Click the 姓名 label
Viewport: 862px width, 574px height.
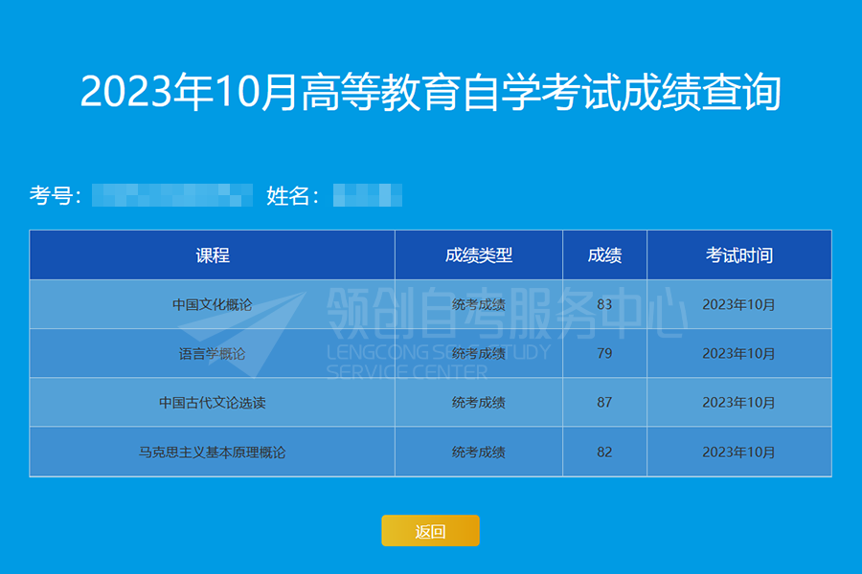[292, 195]
